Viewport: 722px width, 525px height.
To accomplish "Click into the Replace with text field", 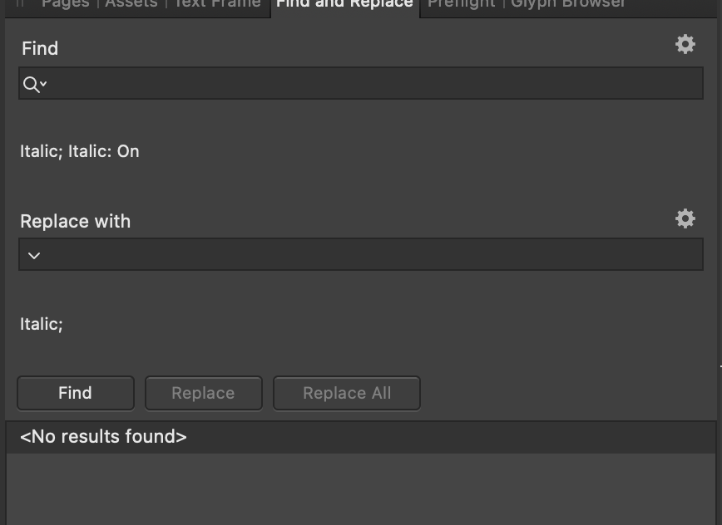I will pos(373,254).
